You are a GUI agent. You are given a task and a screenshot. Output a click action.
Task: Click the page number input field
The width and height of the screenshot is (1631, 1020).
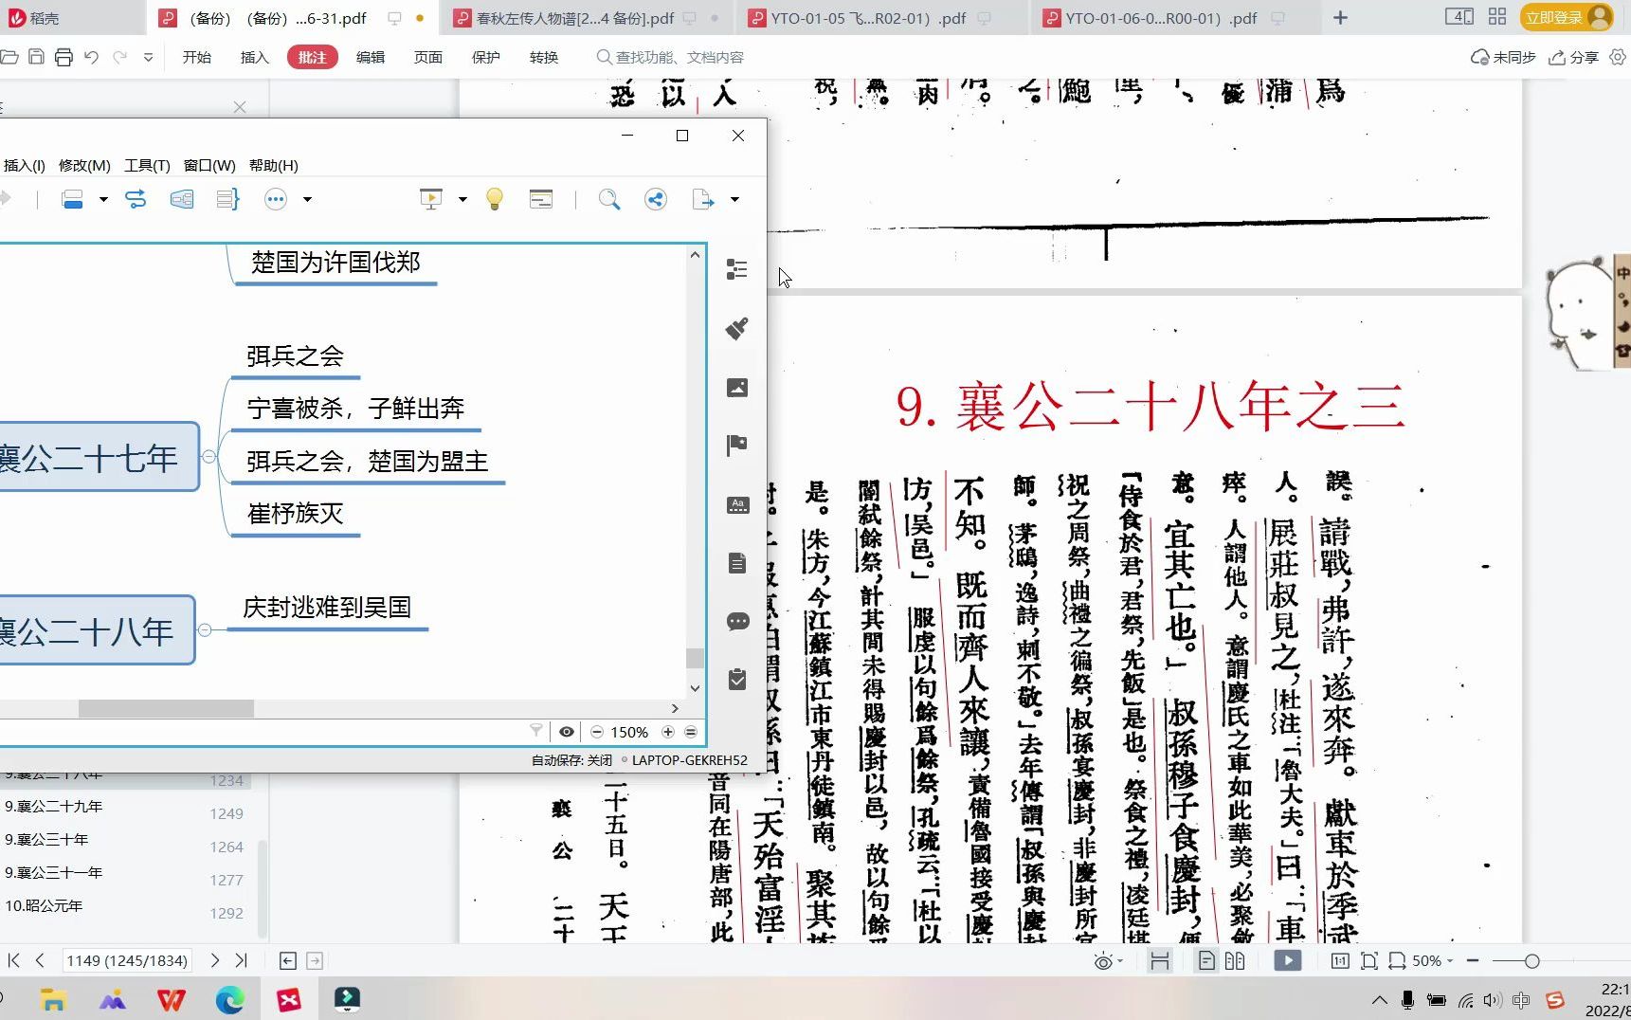tap(127, 960)
